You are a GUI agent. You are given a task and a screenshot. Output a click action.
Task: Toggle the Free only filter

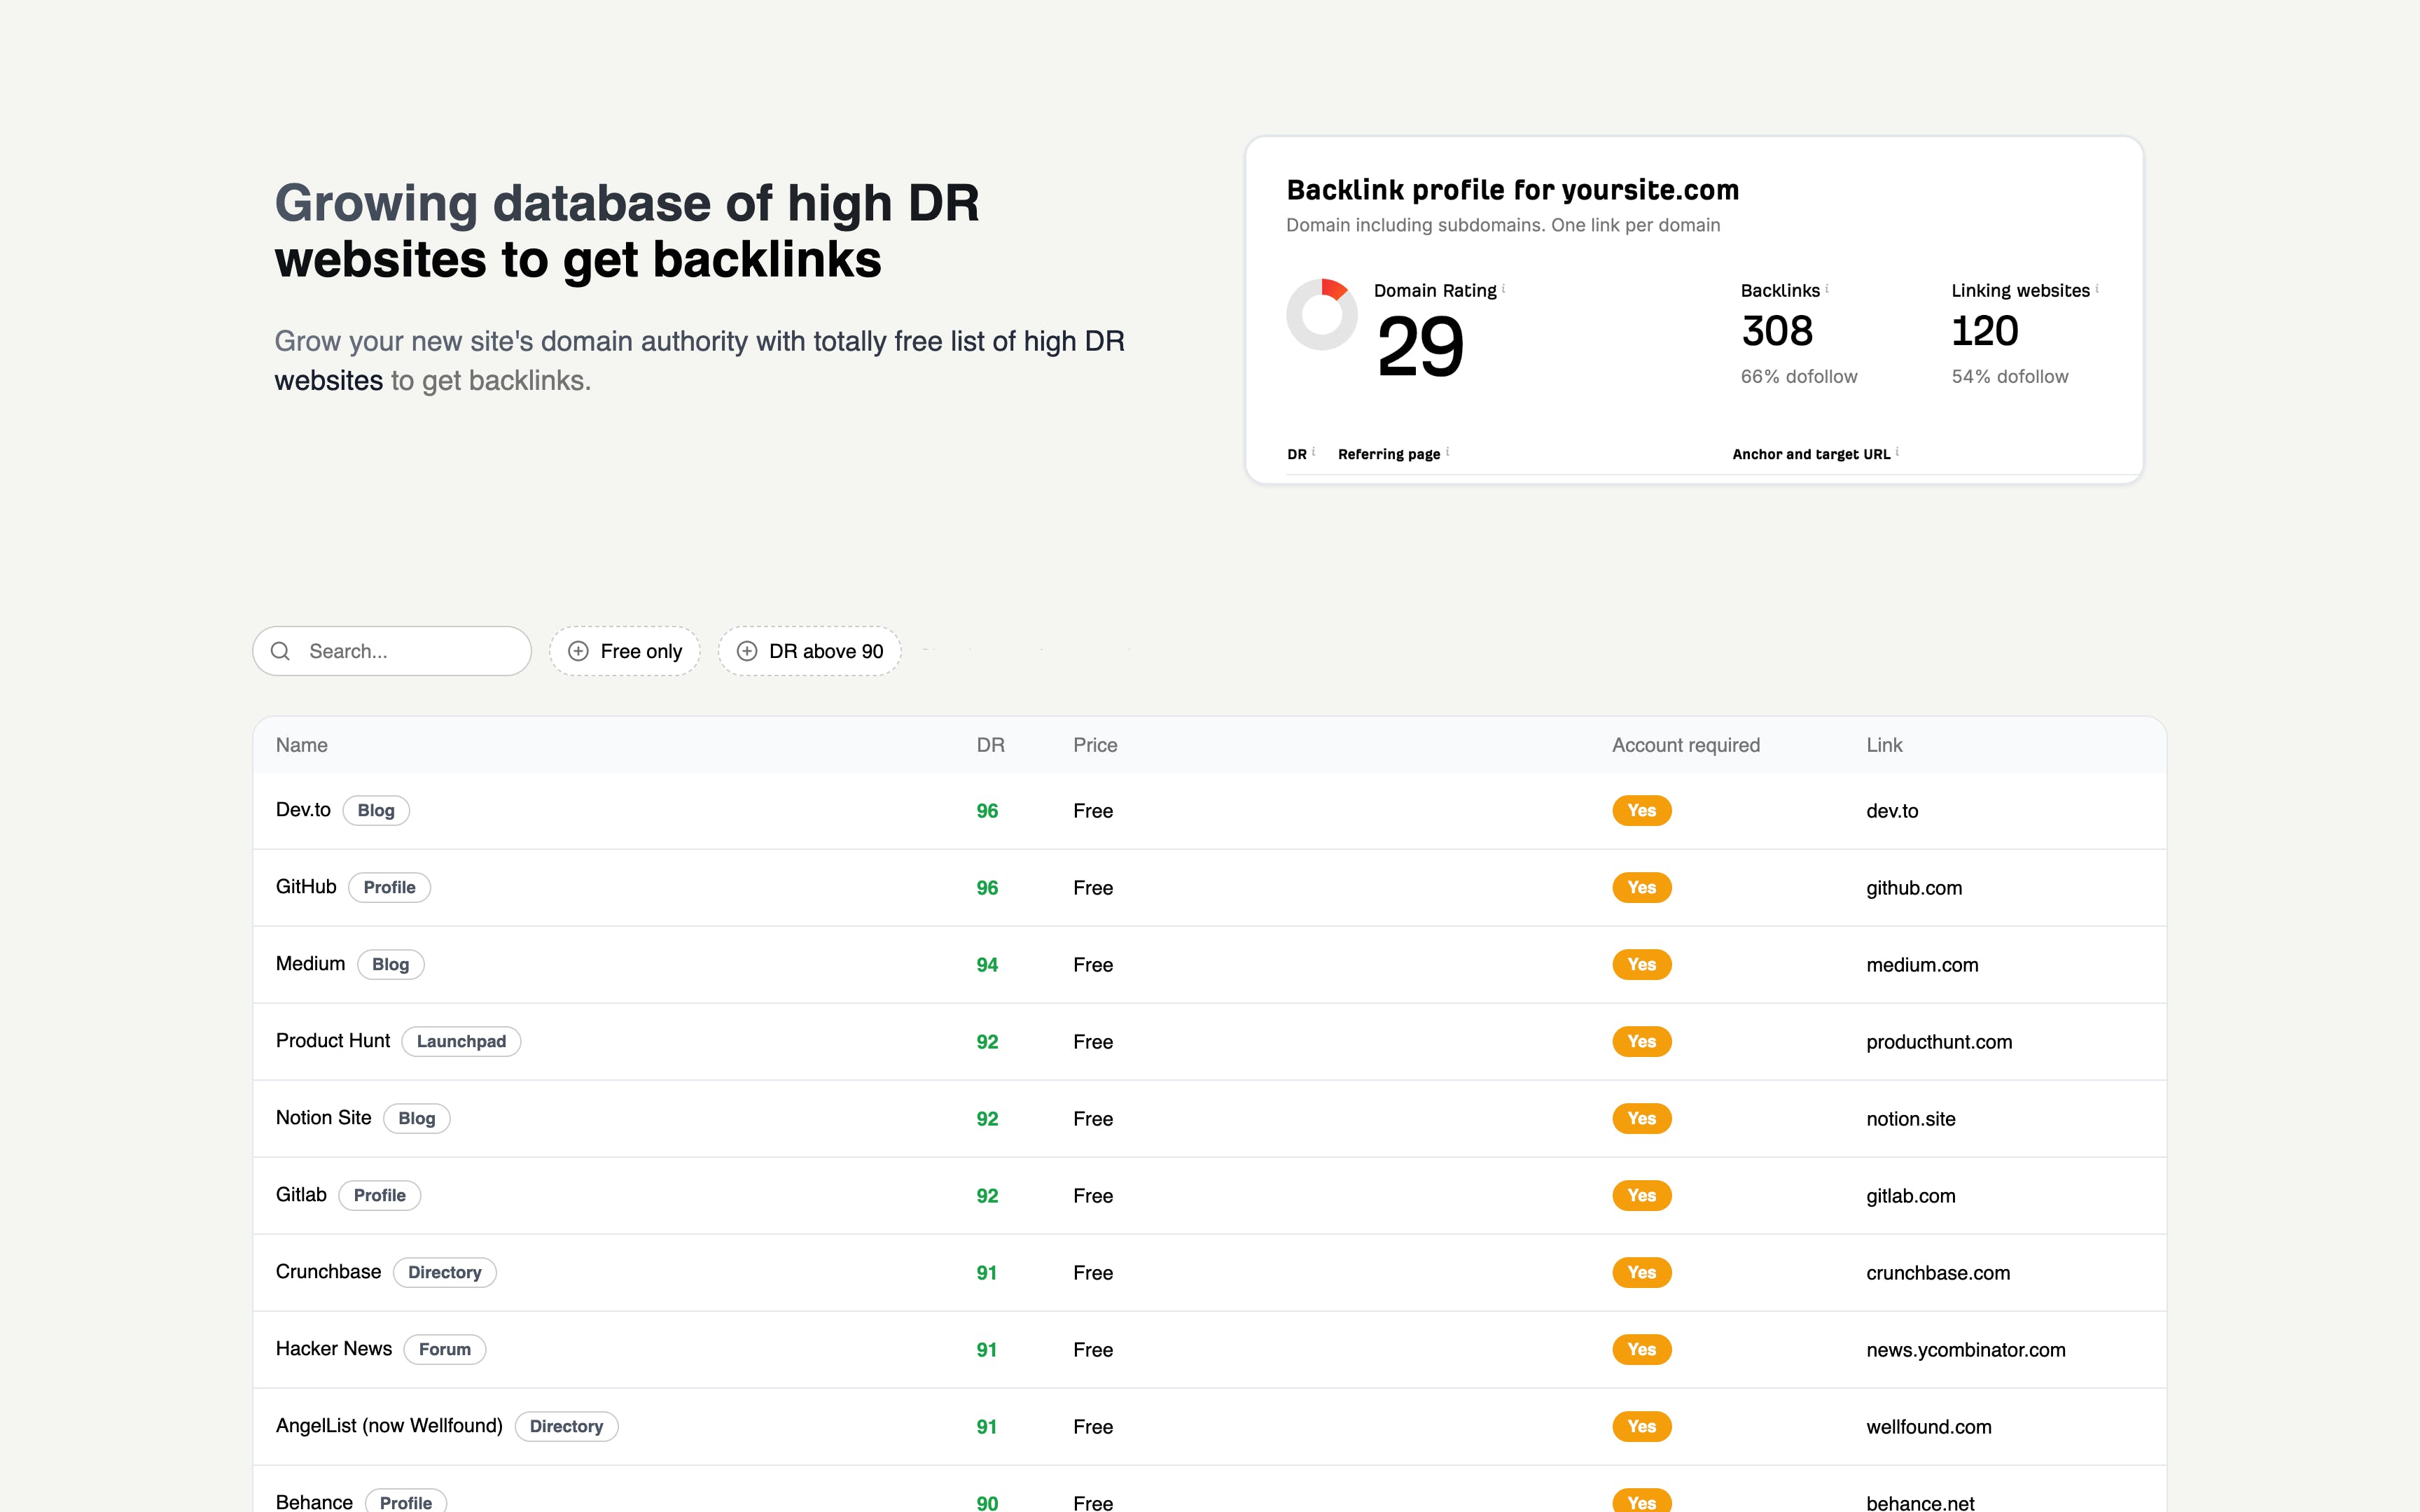[625, 651]
